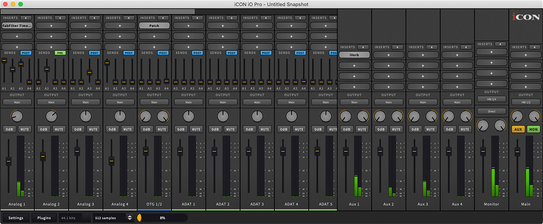Open Main HW 1/2 output selector

[526, 102]
